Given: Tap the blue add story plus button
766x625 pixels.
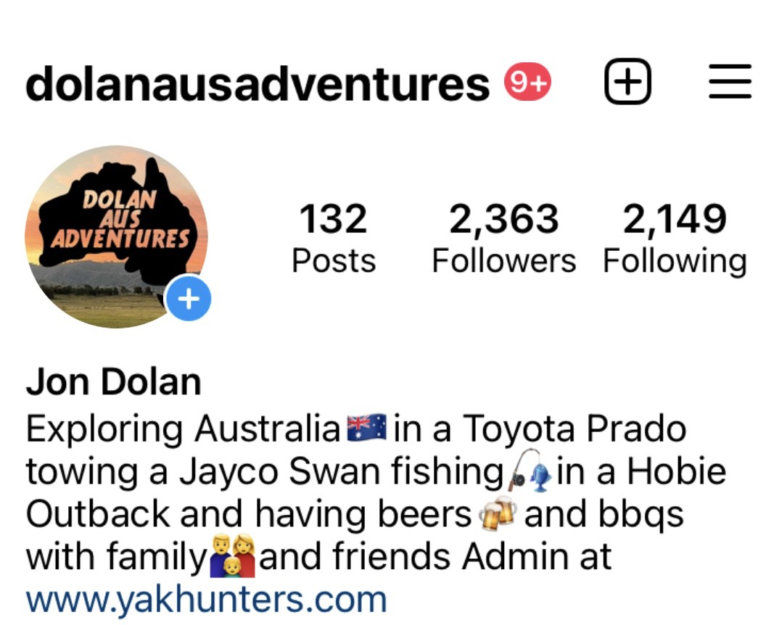Looking at the screenshot, I should coord(189,298).
